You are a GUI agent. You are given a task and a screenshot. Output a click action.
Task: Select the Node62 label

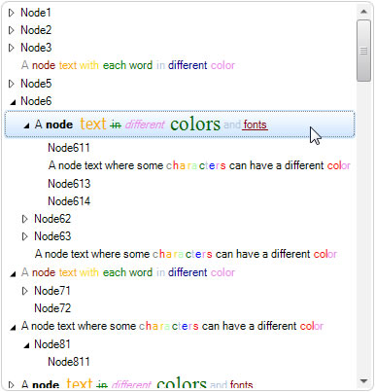pyautogui.click(x=52, y=219)
